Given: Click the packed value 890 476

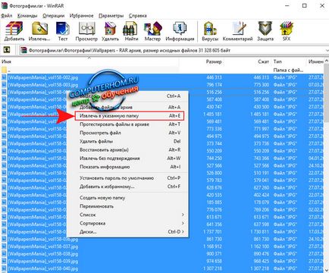Looking at the screenshot, I should pyautogui.click(x=261, y=253).
